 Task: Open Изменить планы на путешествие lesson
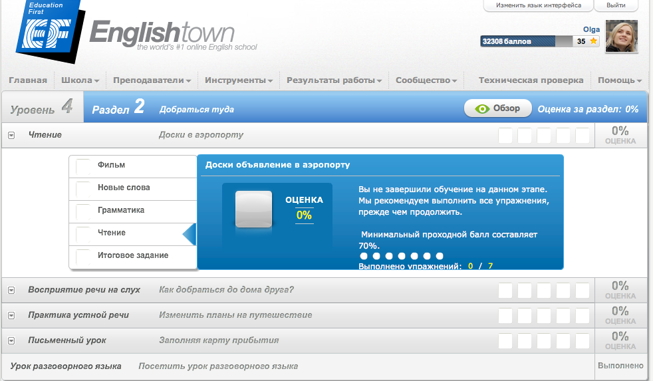(x=235, y=315)
